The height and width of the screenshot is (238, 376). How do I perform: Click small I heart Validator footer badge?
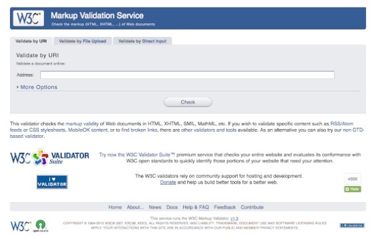pyautogui.click(x=352, y=225)
